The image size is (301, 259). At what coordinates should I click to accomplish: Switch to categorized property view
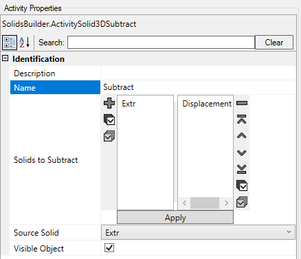[x=10, y=43]
